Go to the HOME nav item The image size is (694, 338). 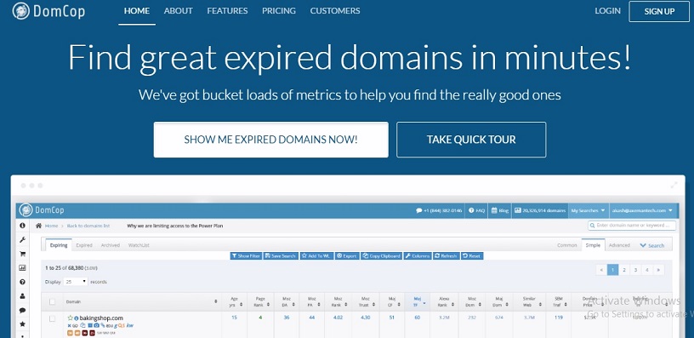coord(137,10)
